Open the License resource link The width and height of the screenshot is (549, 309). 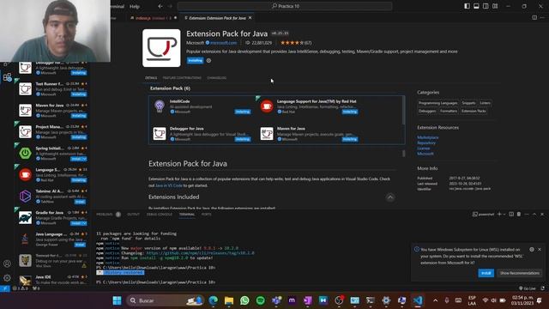pyautogui.click(x=423, y=148)
